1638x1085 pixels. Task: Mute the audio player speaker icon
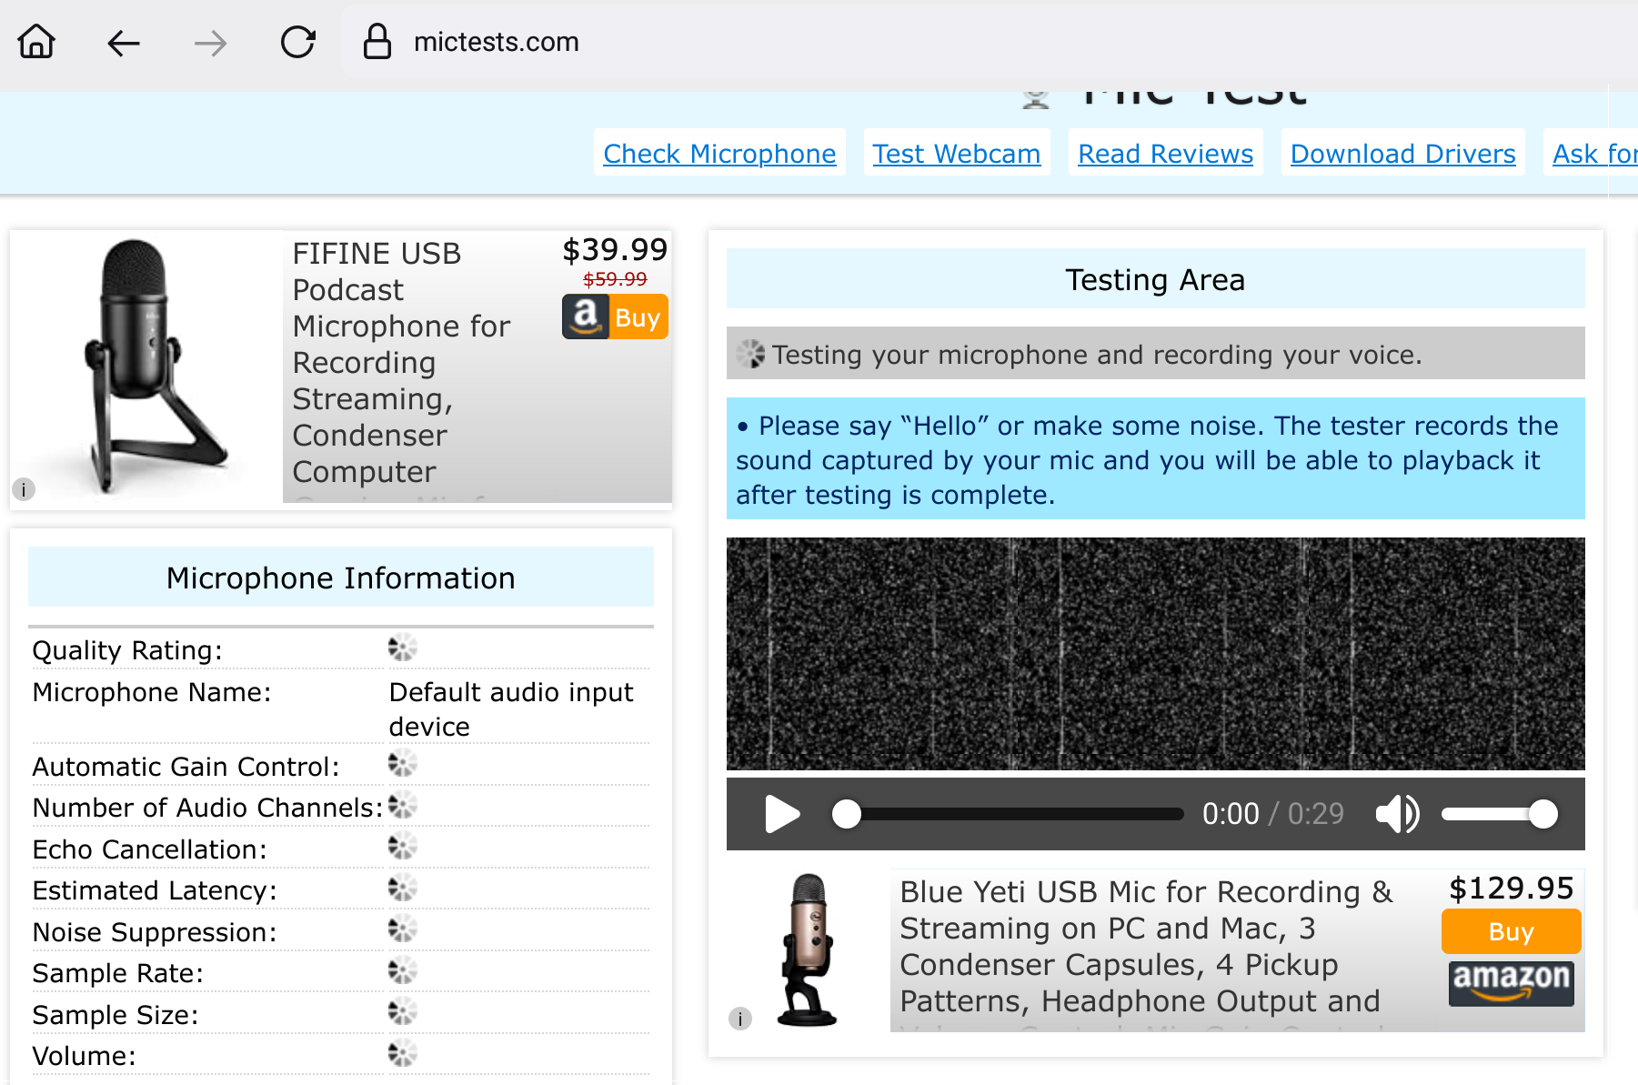pos(1398,813)
